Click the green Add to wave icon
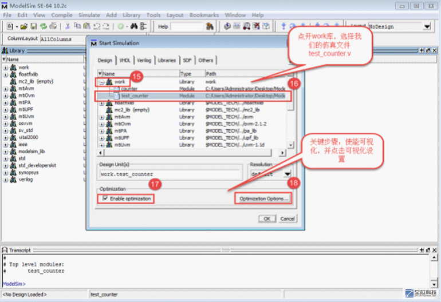This screenshot has width=441, height=302. tap(121, 26)
